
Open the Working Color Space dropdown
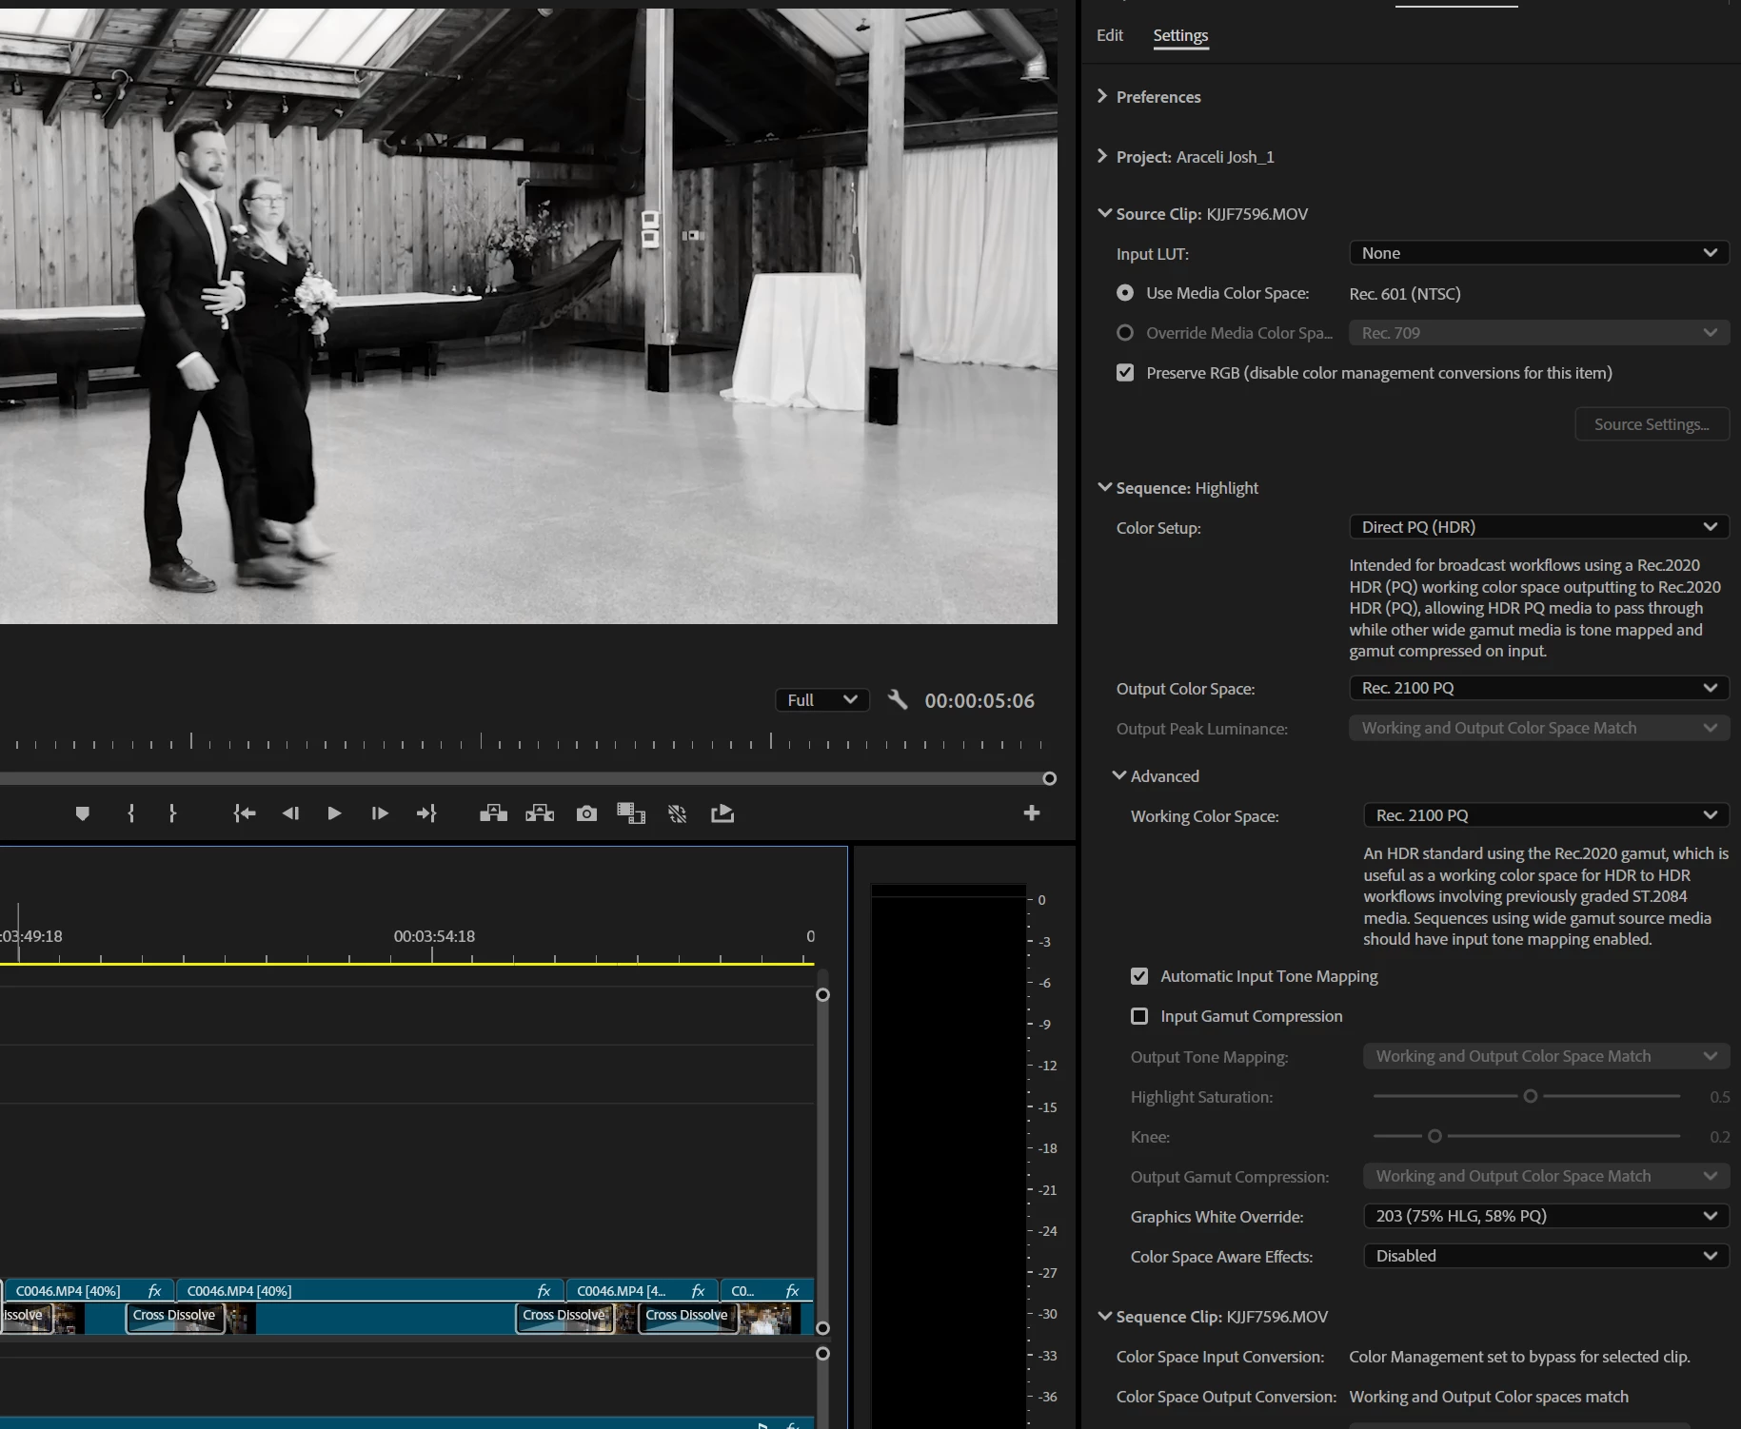[1546, 815]
